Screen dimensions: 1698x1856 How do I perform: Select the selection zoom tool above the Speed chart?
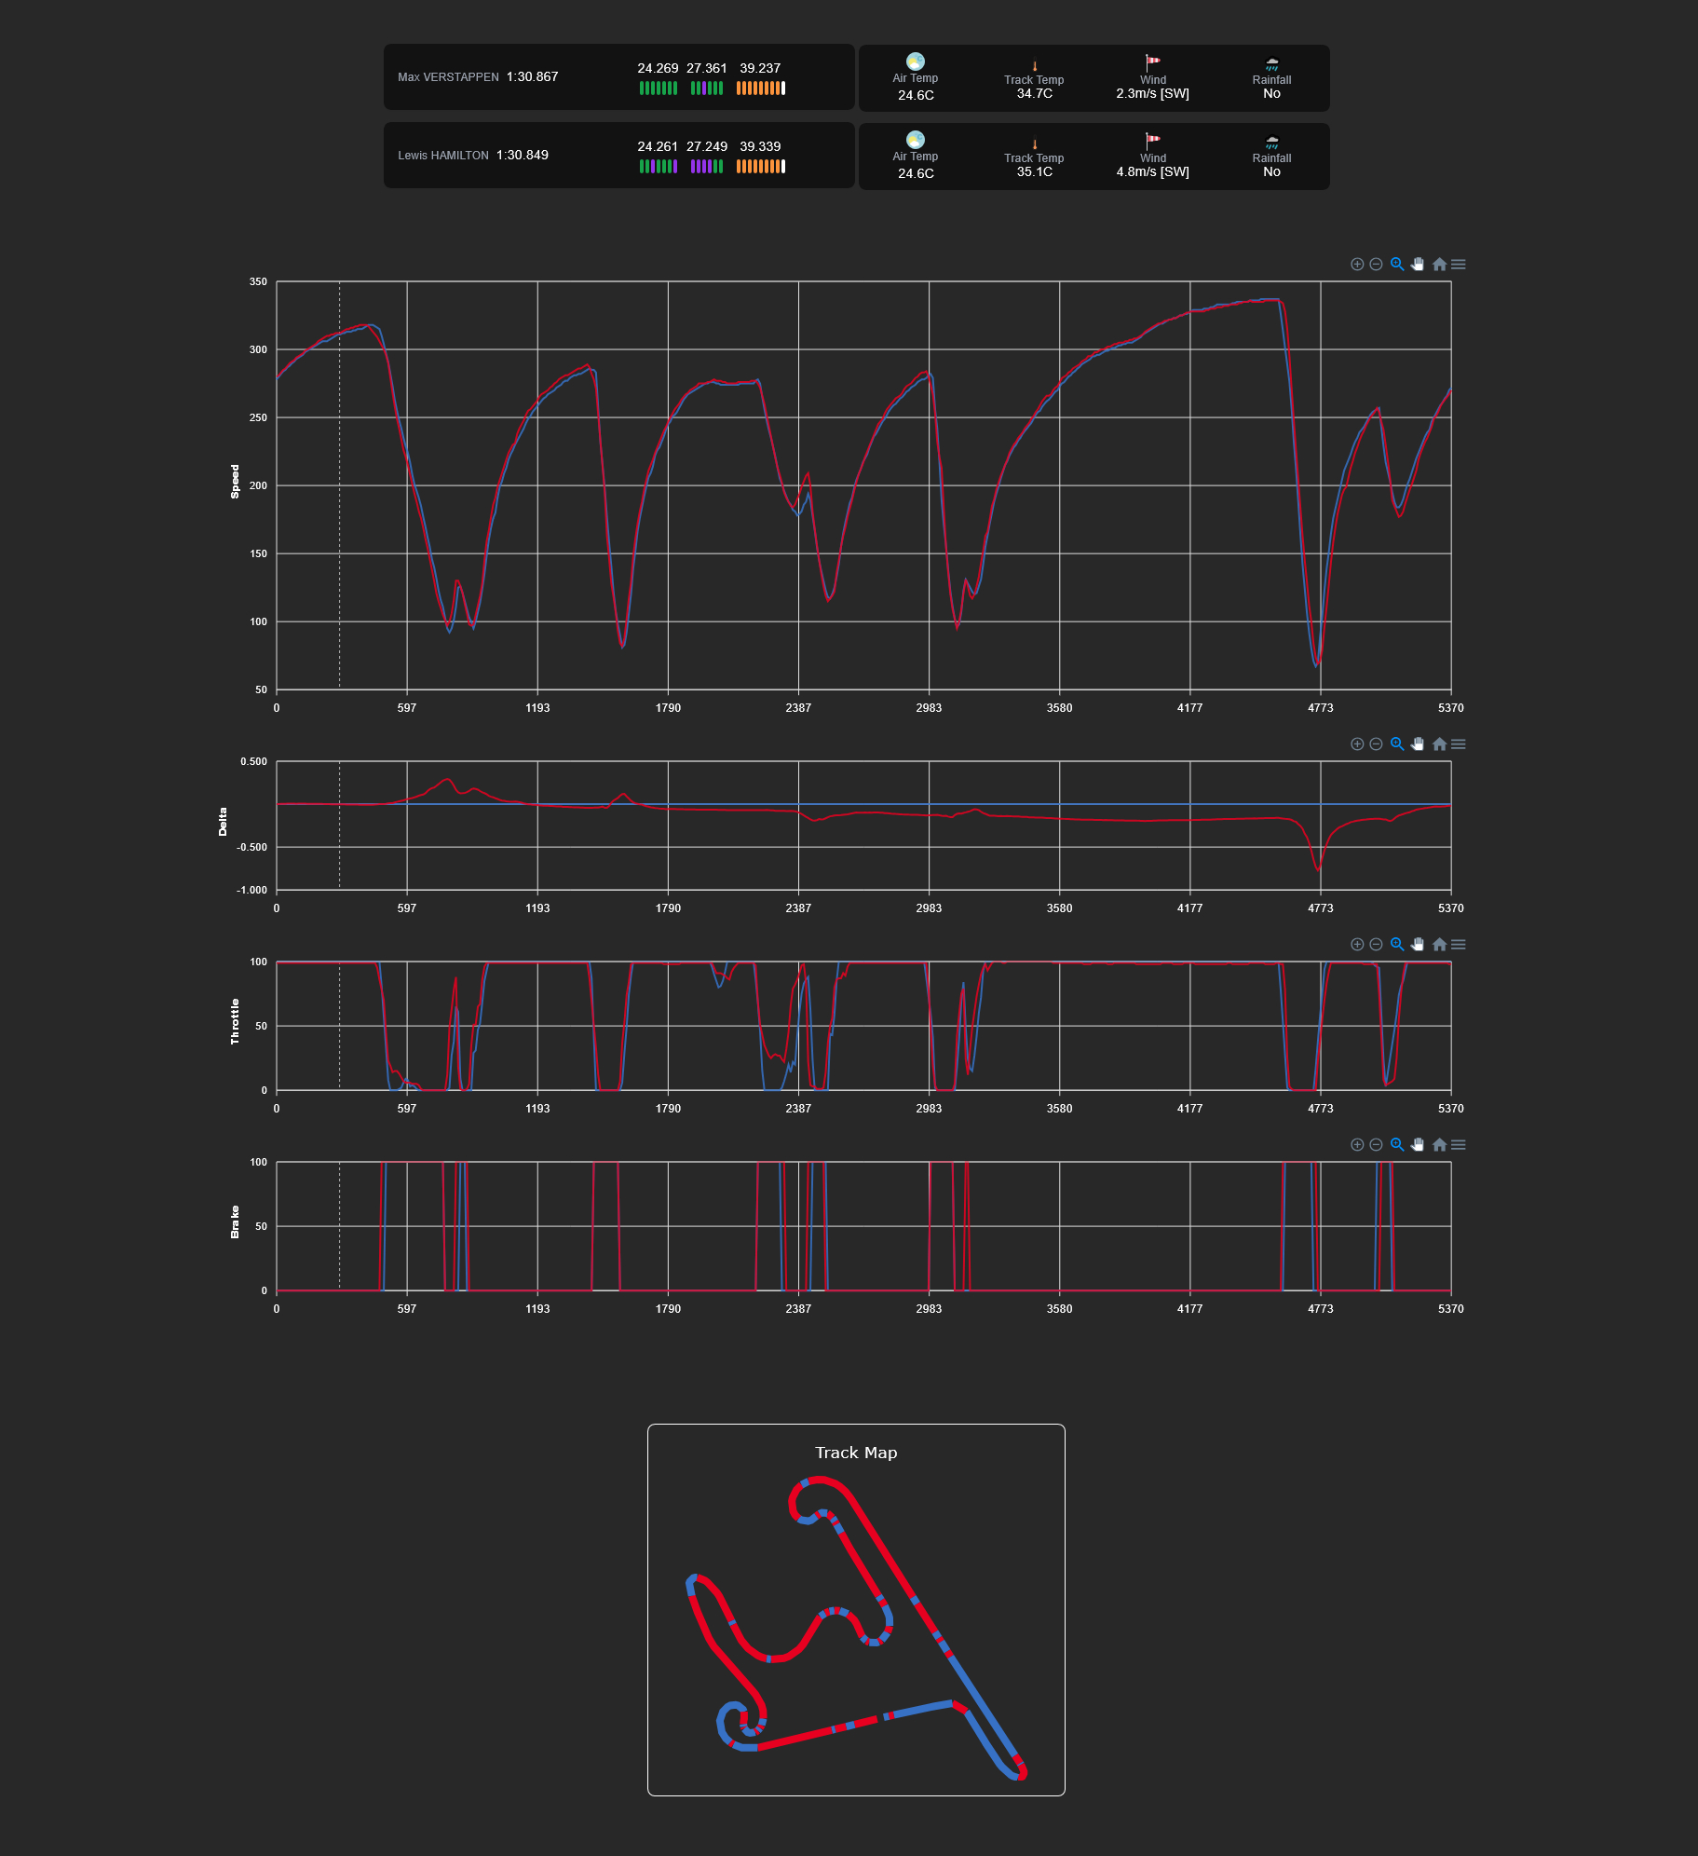(x=1397, y=265)
